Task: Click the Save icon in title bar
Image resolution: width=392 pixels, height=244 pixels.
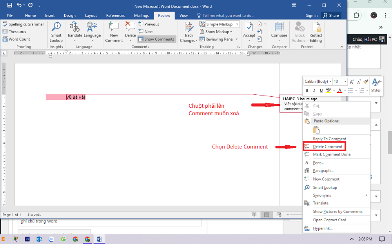Action: (9, 5)
